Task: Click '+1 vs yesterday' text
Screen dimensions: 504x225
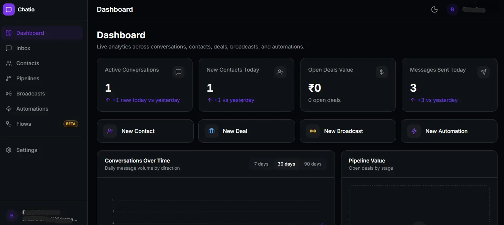Action: tap(234, 100)
